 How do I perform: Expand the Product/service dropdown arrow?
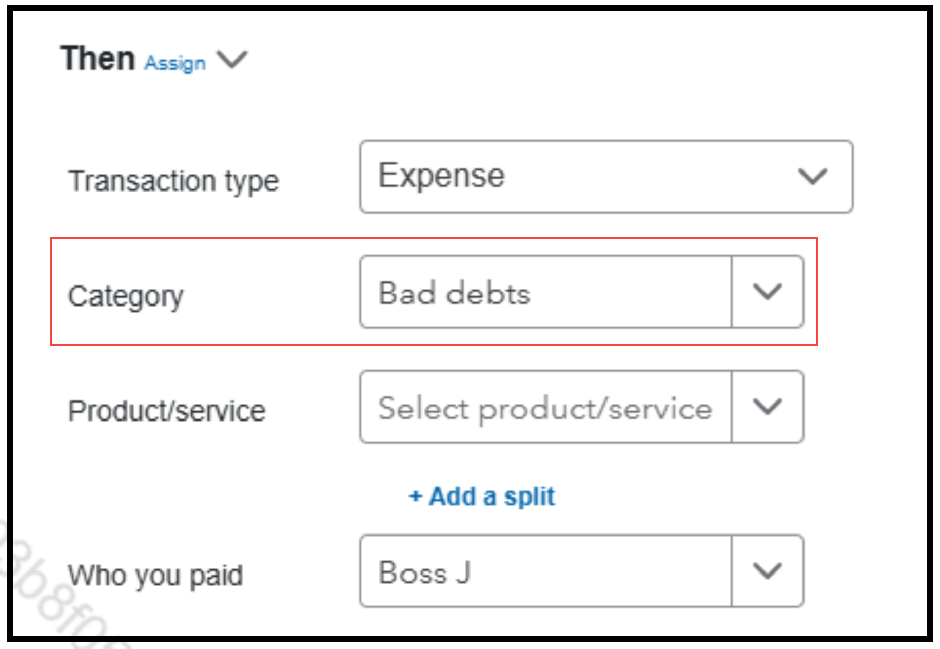pos(767,407)
